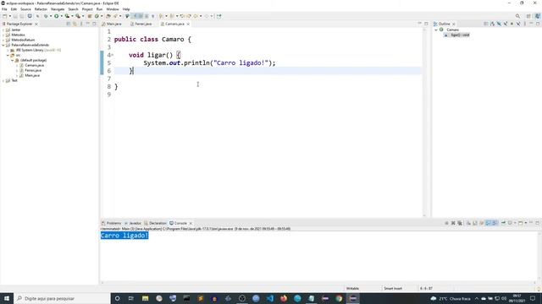Collapse the src folder
Screen dimensions: 542x304
point(8,55)
